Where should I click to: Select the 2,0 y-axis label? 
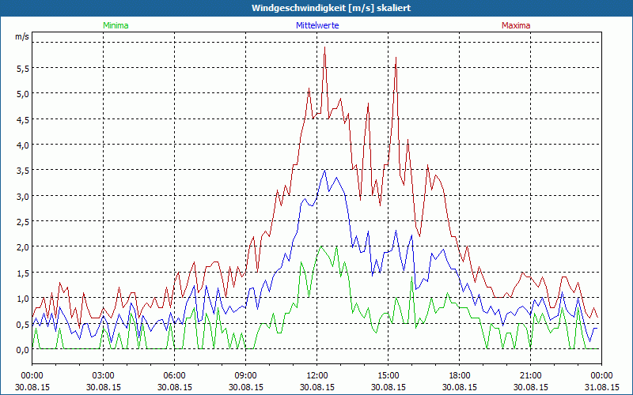[22, 247]
